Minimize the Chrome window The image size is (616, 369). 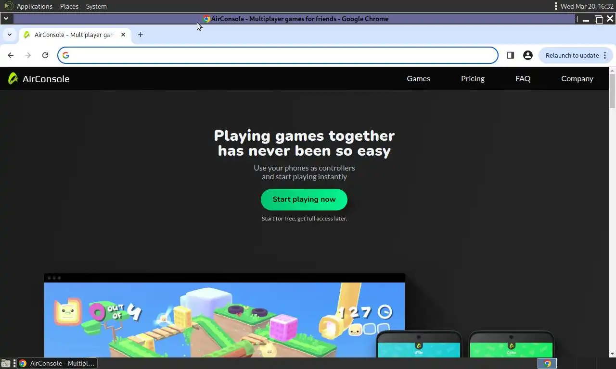[586, 19]
